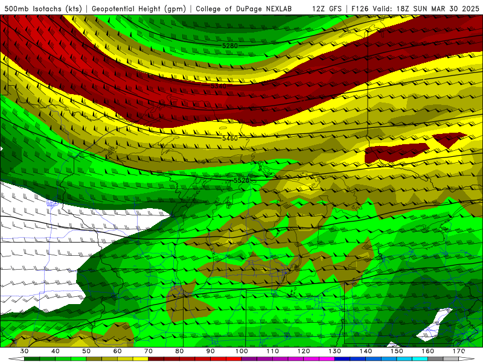Click the 40 value on the color scale

[x=56, y=351]
